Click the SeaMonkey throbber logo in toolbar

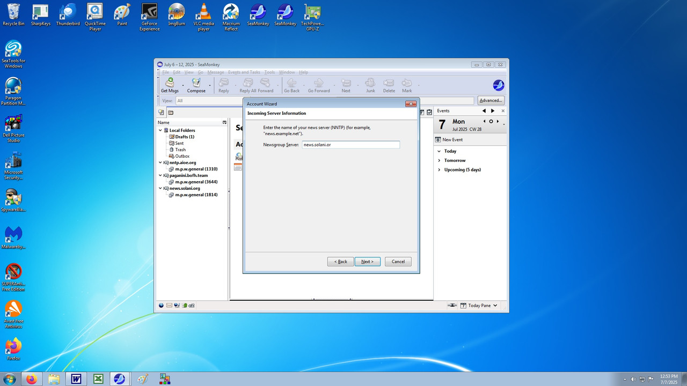[498, 85]
